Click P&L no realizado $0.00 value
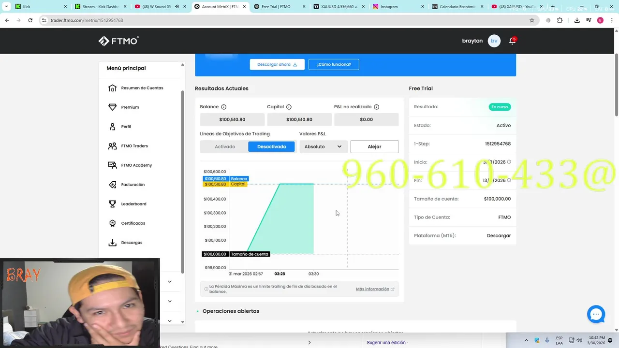 (x=366, y=119)
